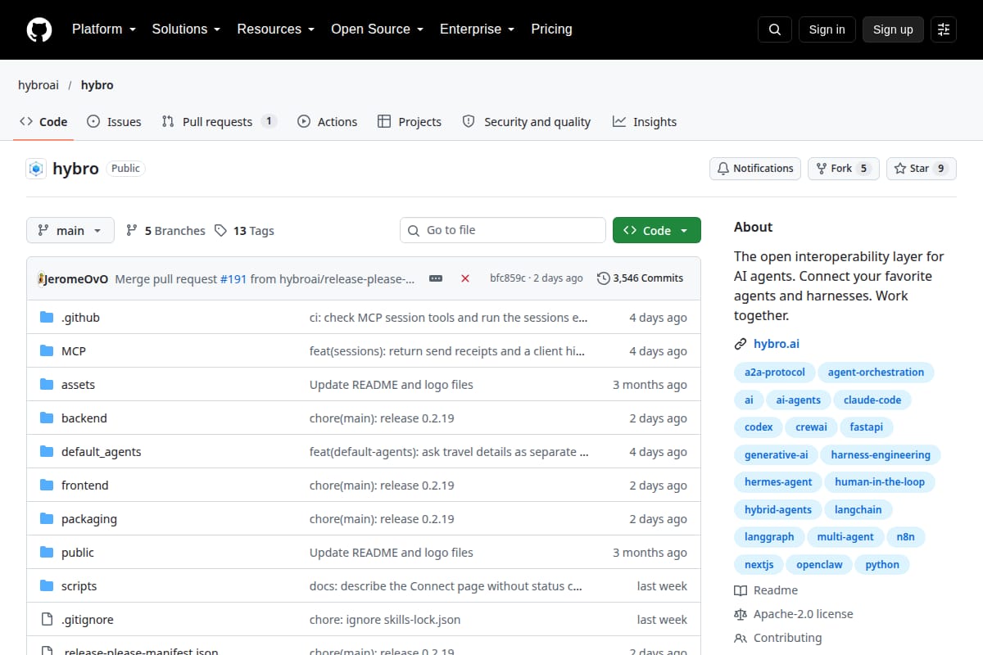Fork the hybro repository

pos(844,169)
